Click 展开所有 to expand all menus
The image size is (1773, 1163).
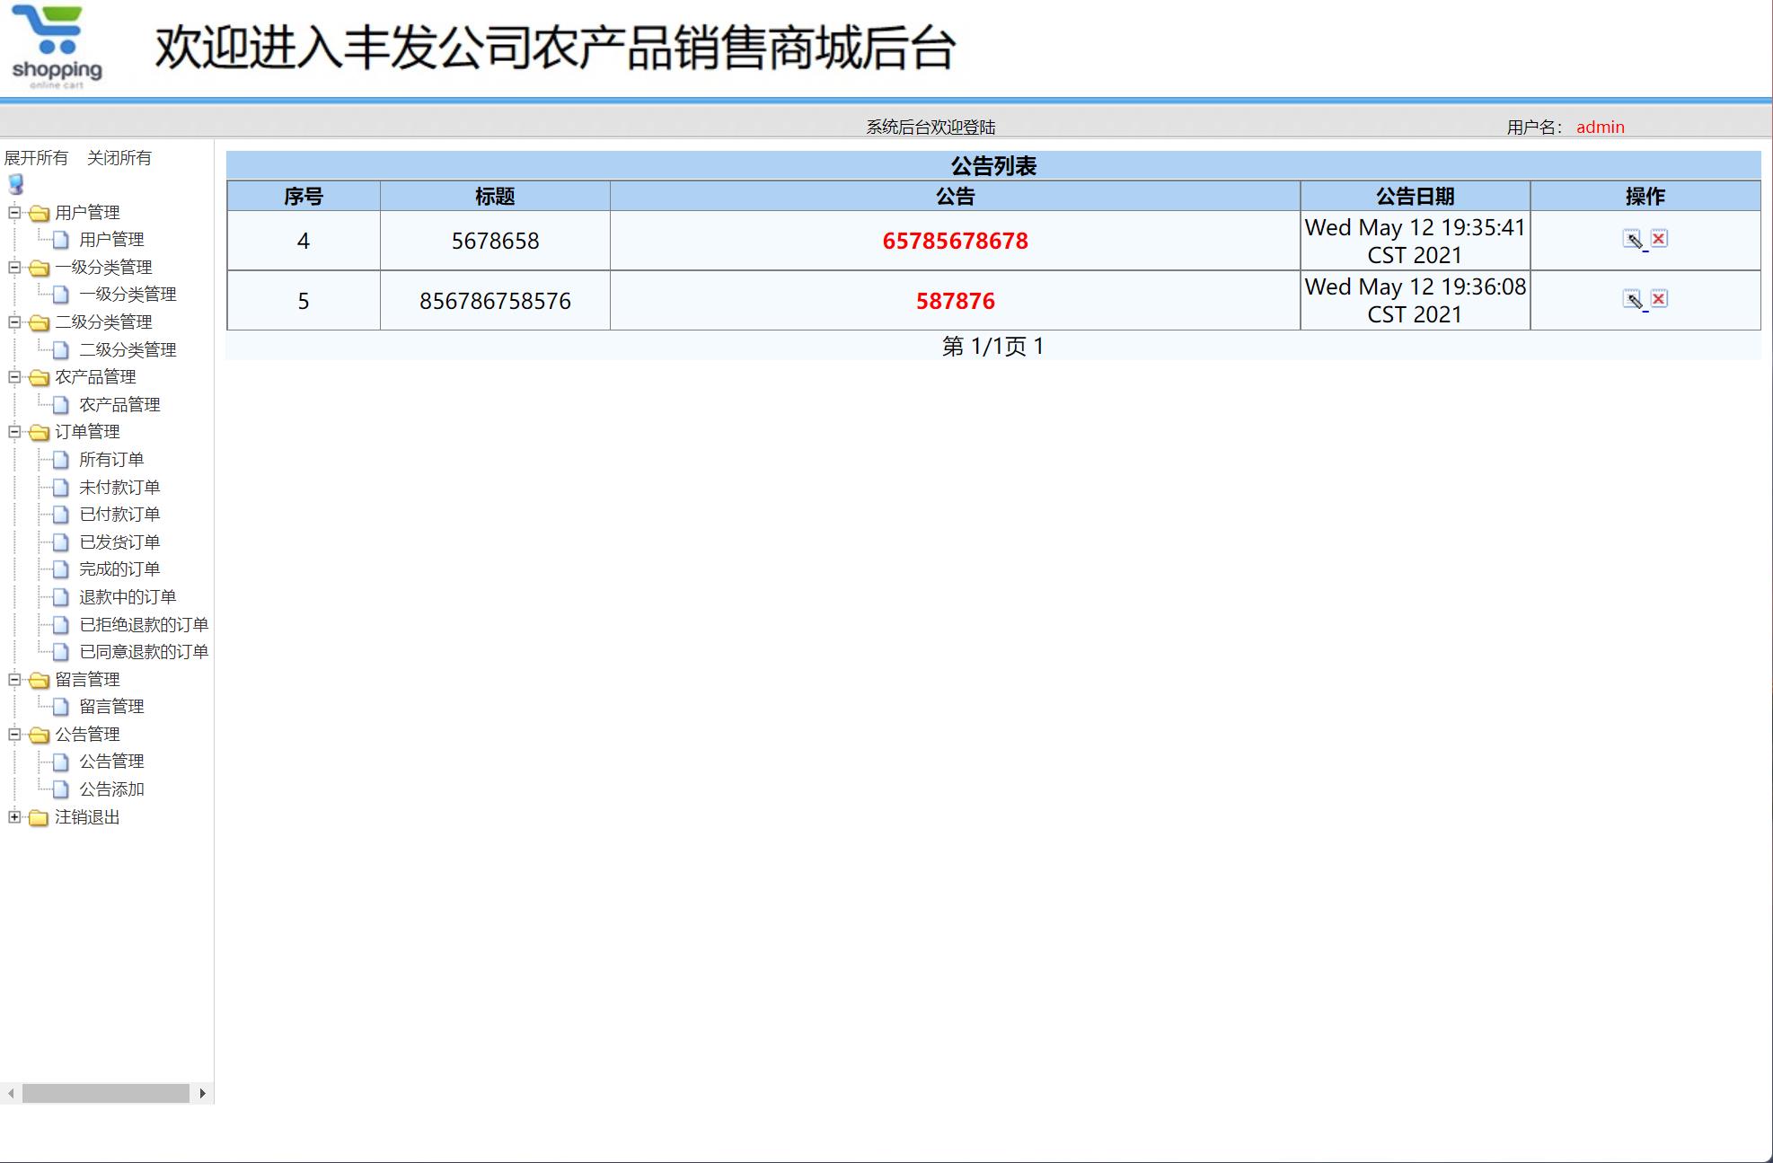point(37,158)
